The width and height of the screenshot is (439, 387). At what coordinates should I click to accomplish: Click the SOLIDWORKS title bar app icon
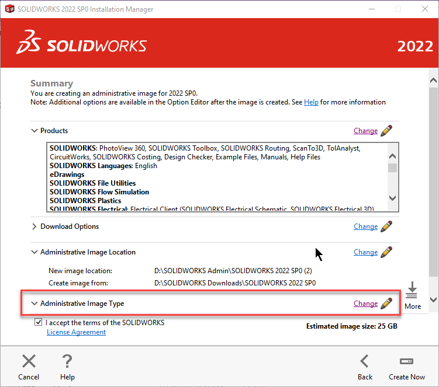tap(9, 9)
